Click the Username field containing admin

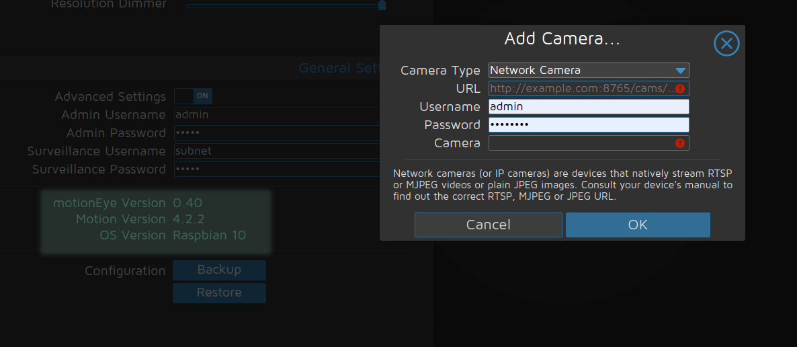point(589,107)
